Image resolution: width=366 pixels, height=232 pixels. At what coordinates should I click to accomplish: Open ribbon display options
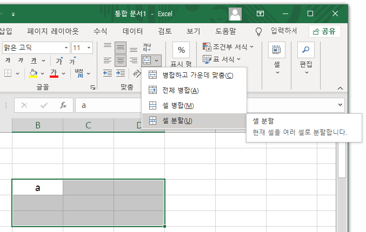(x=260, y=13)
